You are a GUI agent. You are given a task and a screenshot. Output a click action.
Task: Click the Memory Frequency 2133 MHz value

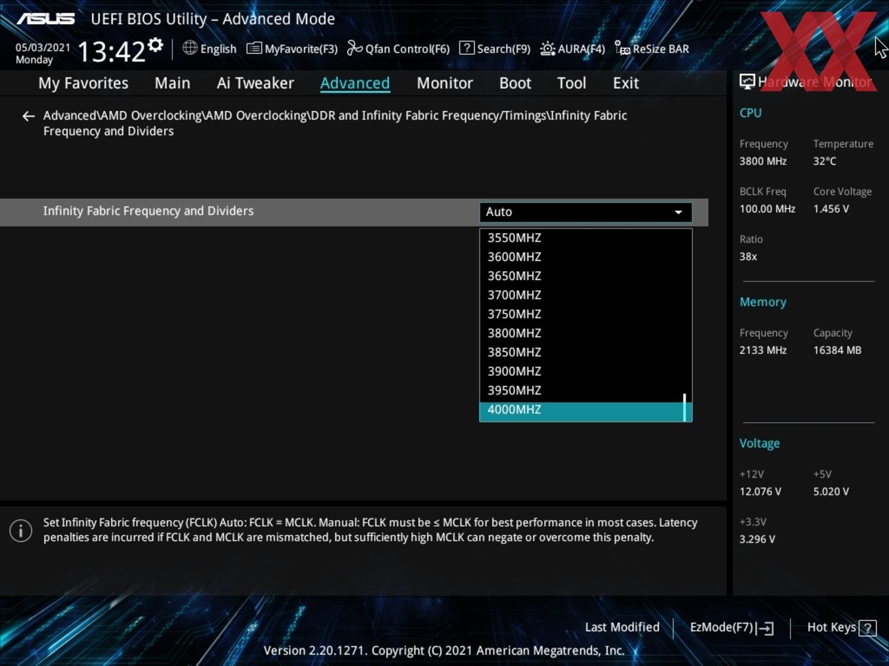tap(763, 350)
